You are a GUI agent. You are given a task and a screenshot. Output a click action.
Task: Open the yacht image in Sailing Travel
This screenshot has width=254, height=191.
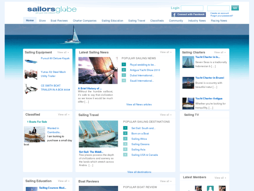click(x=98, y=134)
